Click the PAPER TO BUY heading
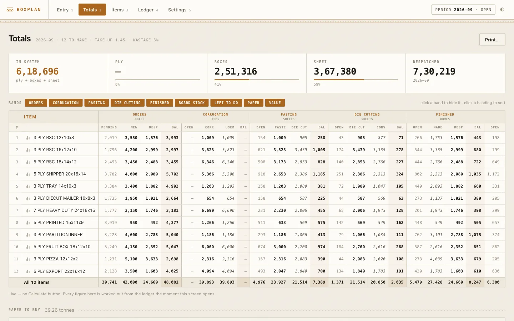514x321 pixels. 24,310
